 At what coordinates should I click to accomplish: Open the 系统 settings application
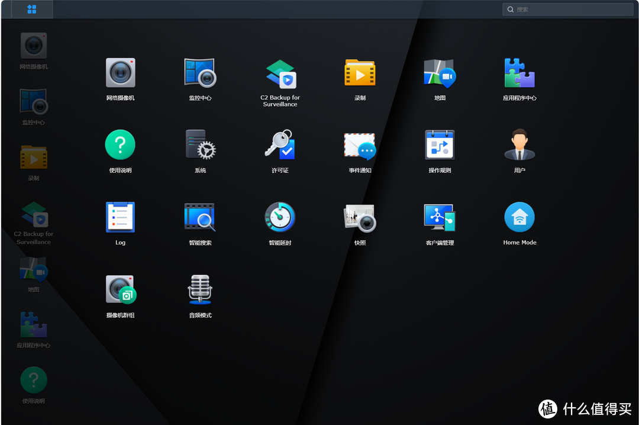coord(200,146)
